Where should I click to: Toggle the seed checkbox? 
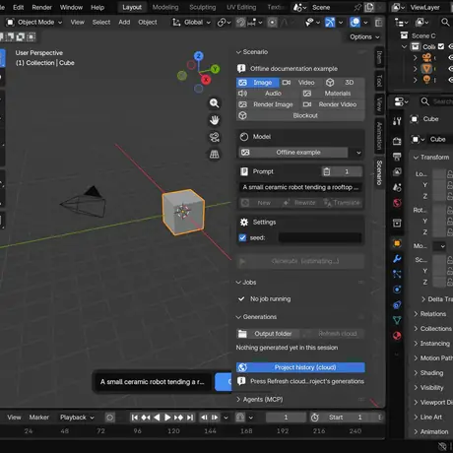point(242,237)
